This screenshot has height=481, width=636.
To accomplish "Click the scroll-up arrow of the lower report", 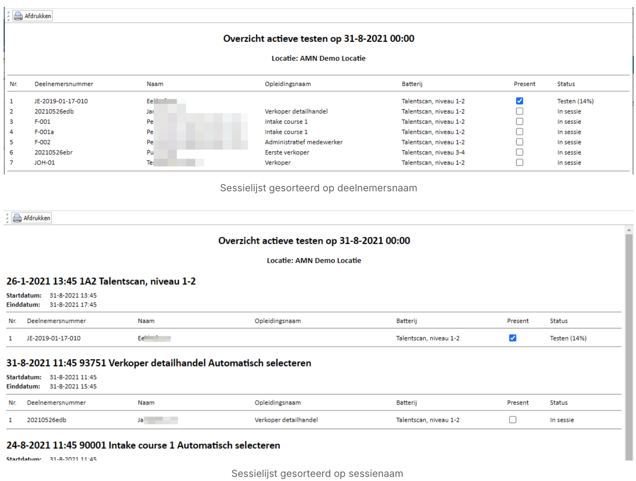I will 629,230.
